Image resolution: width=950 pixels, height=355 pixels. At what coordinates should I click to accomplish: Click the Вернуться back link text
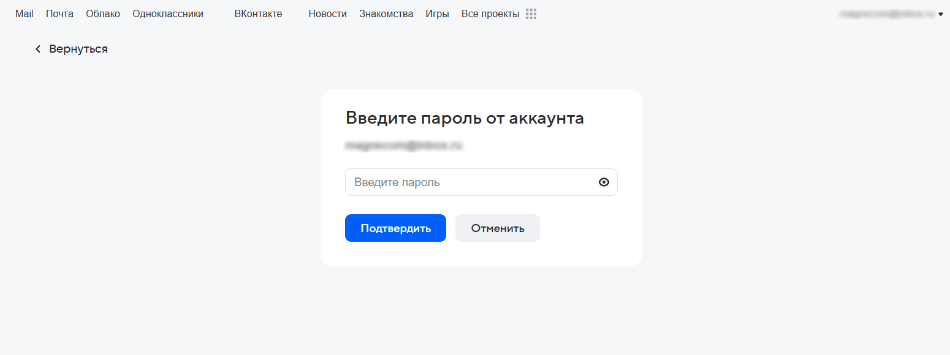[78, 49]
